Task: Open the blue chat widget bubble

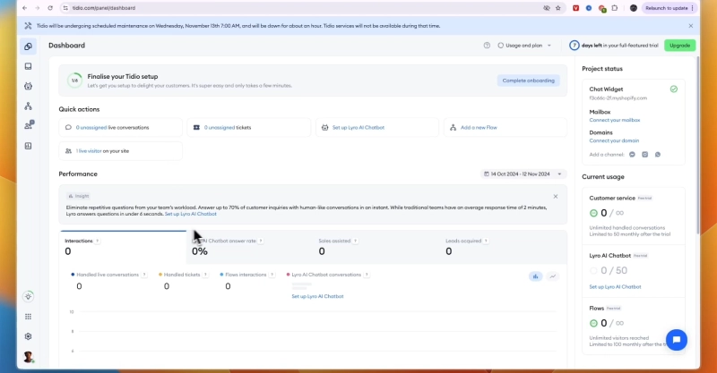Action: pos(677,340)
